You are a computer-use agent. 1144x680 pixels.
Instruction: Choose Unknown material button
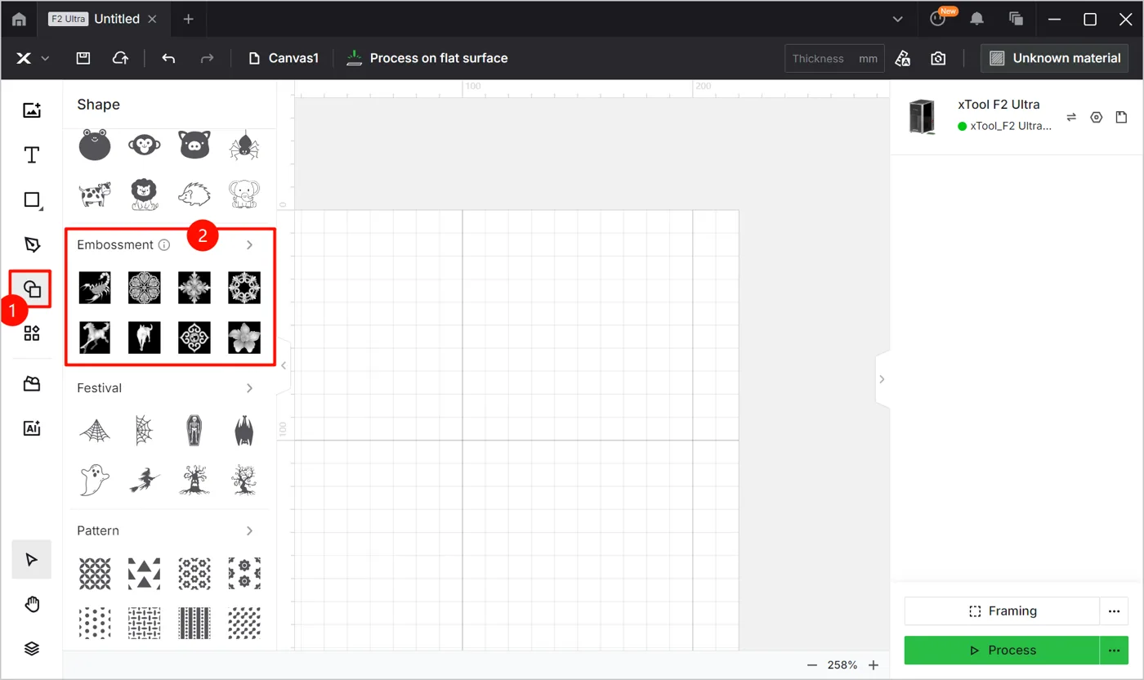click(1055, 58)
